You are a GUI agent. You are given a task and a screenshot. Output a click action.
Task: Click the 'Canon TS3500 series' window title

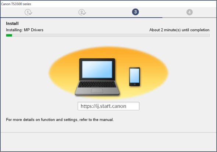tap(16, 4)
